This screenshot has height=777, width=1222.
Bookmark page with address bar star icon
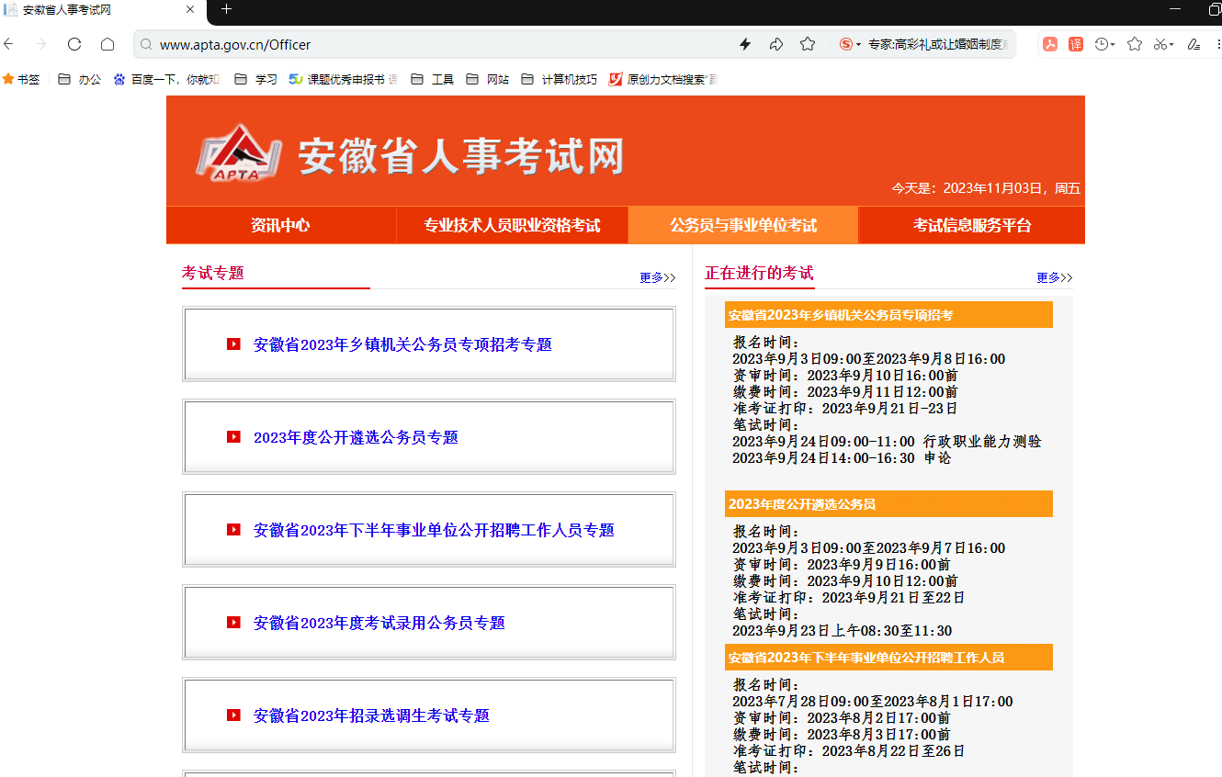click(808, 44)
